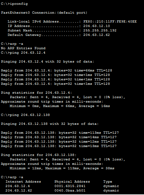Click the first reply with time=66ms
The image size is (144, 195).
[x=57, y=71]
